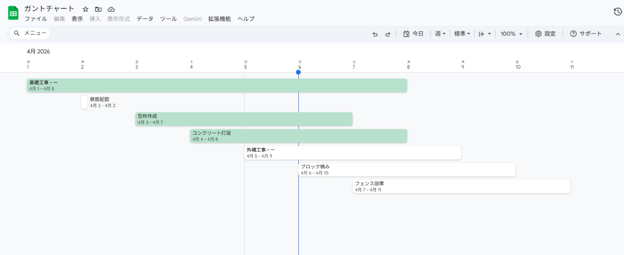
Task: Collapse the toolbar with chevron
Action: (x=618, y=34)
